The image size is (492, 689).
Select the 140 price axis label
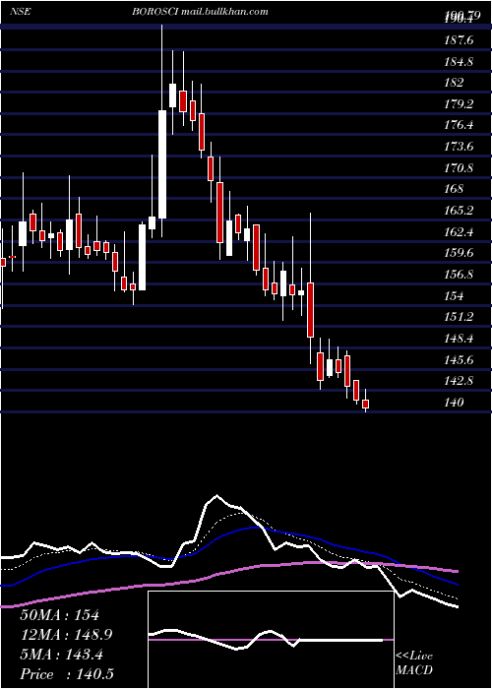click(454, 402)
